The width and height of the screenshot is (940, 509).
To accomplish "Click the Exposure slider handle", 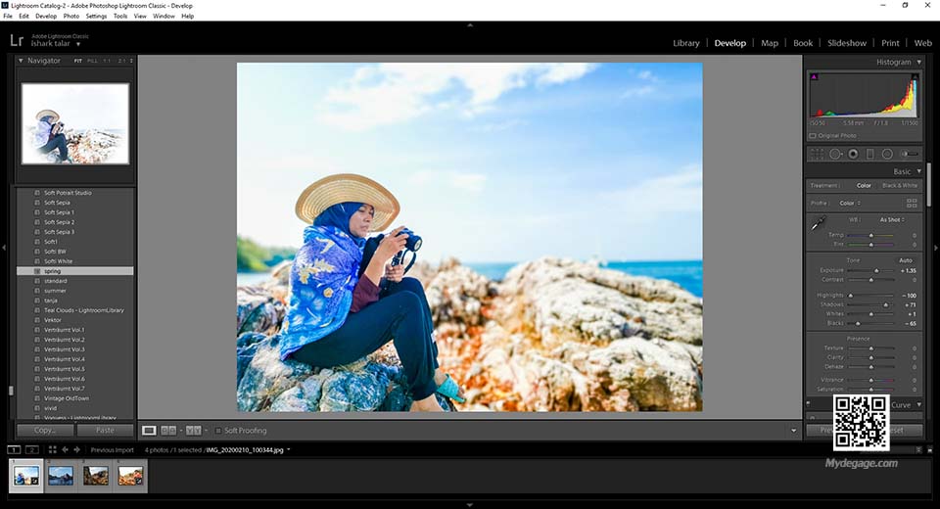I will click(876, 270).
